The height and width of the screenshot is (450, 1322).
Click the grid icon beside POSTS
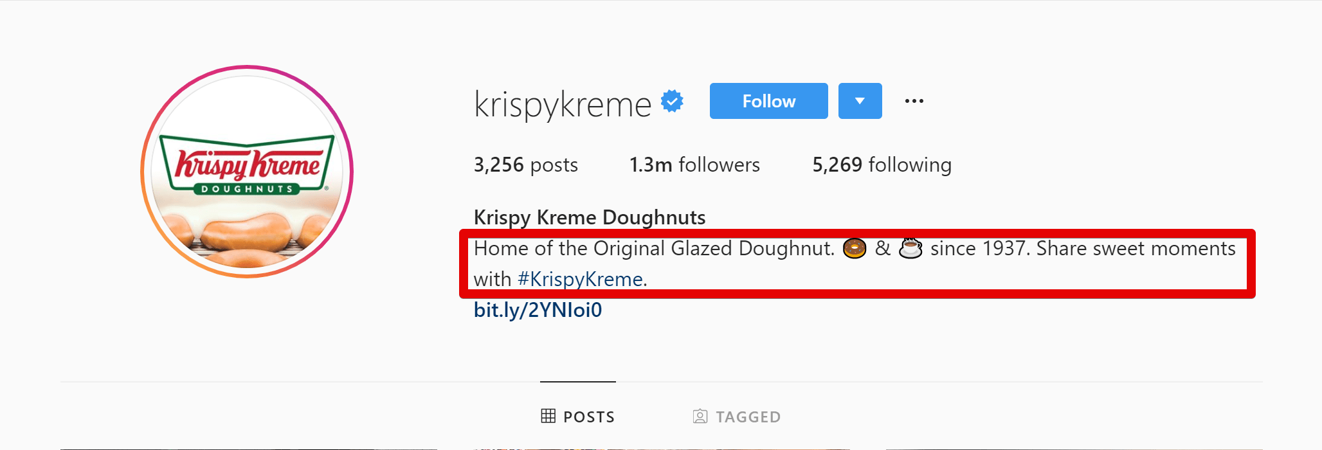coord(548,416)
